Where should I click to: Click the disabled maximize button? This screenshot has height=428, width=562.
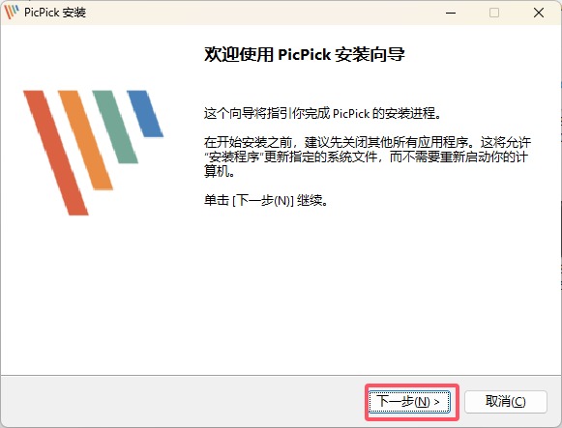(x=494, y=13)
